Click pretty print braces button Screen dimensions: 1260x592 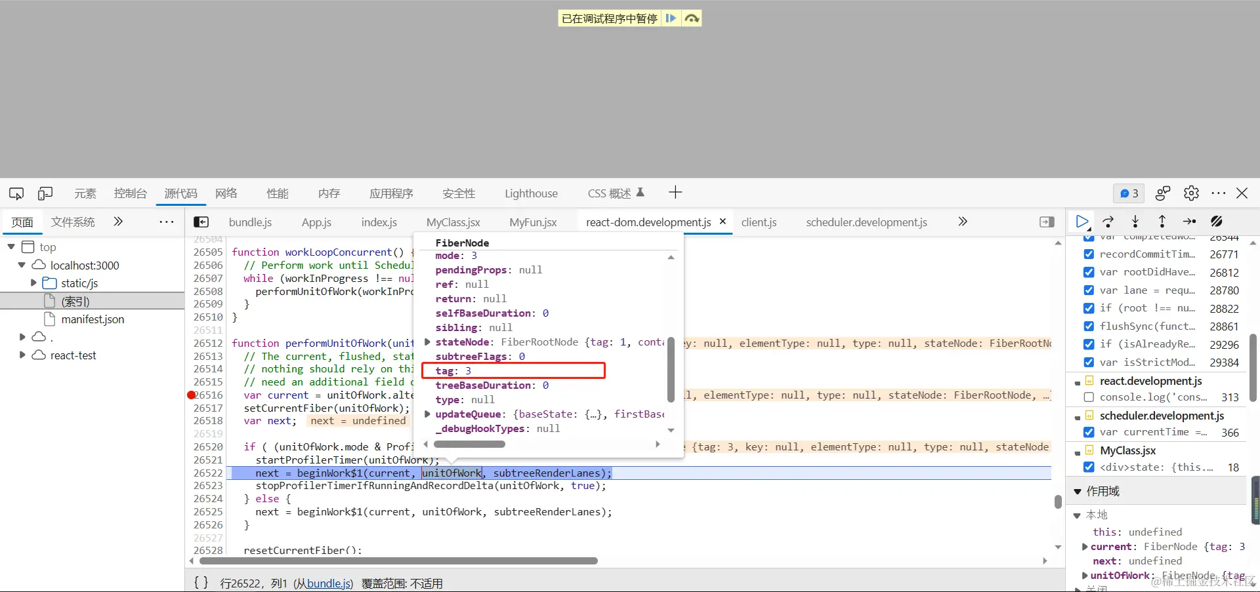[201, 583]
